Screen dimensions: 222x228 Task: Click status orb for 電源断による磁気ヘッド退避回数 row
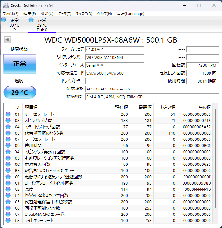[8, 177]
